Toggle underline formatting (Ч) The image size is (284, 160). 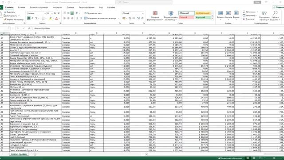(36, 18)
